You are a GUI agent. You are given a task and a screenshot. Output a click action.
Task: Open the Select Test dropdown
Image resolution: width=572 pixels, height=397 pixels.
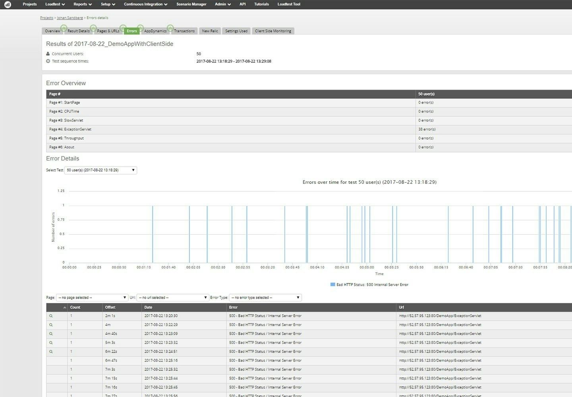point(100,170)
